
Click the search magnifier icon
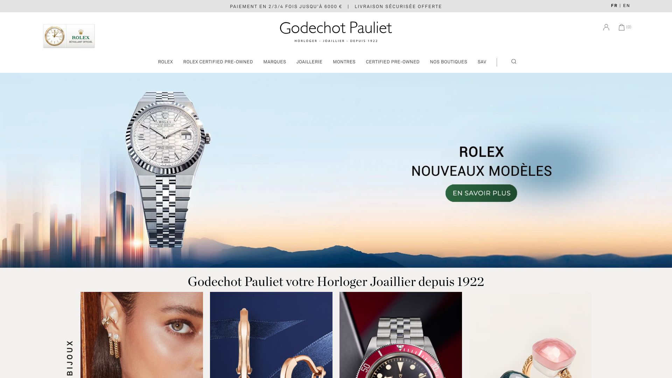[x=514, y=62]
